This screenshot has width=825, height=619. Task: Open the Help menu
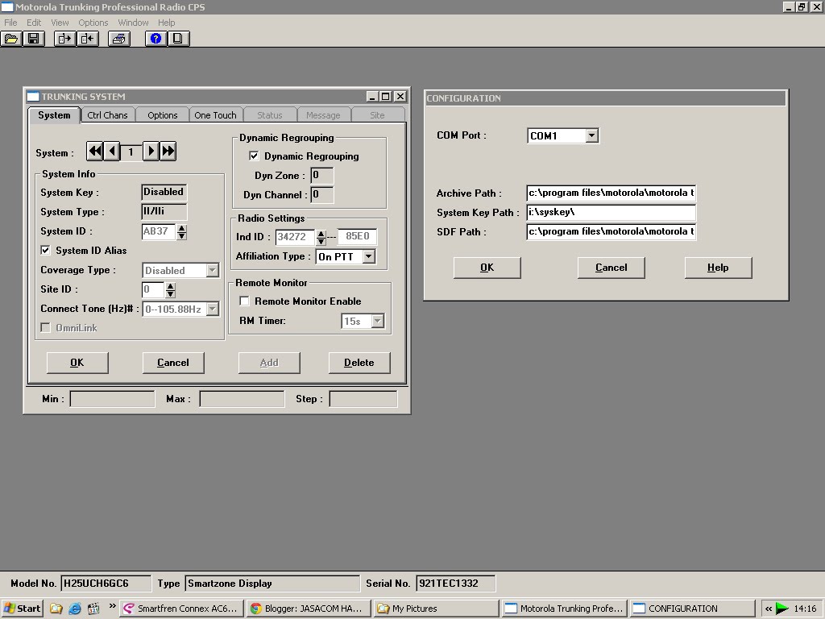tap(166, 23)
